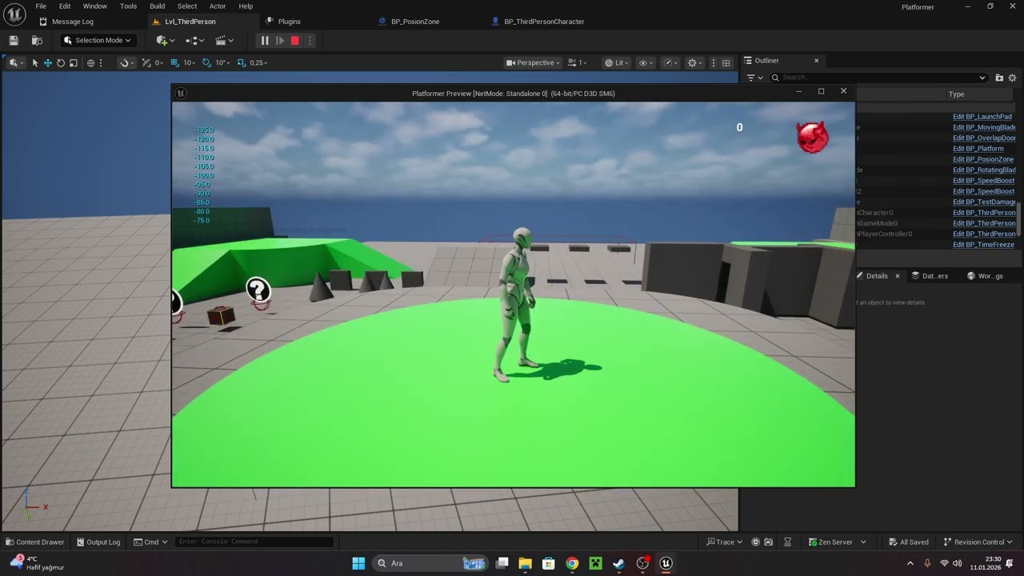
Task: Stop the play session with the red square
Action: [x=295, y=40]
